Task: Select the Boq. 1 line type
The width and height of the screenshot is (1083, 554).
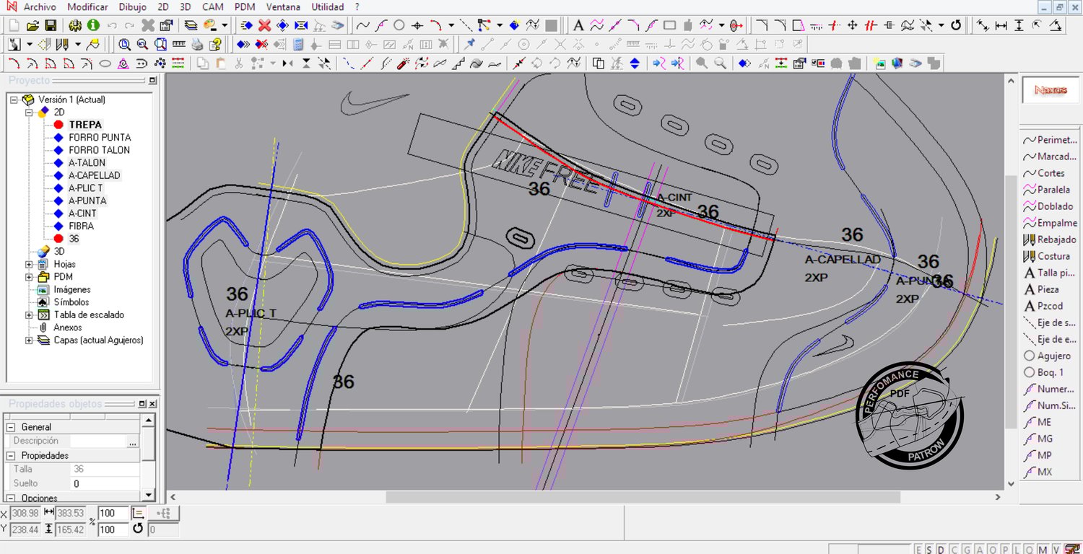Action: coord(1050,372)
